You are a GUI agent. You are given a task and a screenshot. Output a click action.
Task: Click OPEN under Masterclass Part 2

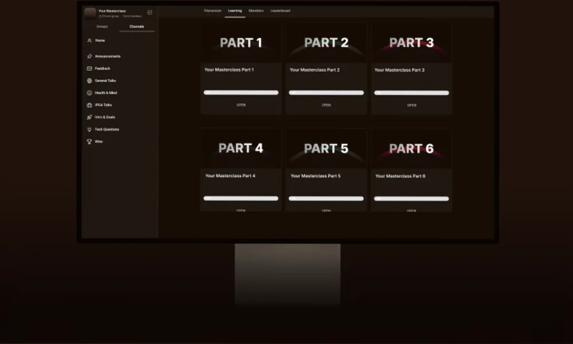327,105
